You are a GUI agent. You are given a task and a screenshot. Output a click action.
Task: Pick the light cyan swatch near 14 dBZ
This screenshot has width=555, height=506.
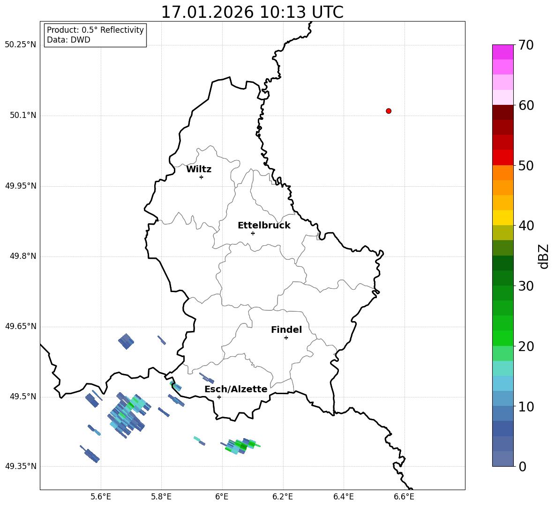(x=502, y=383)
